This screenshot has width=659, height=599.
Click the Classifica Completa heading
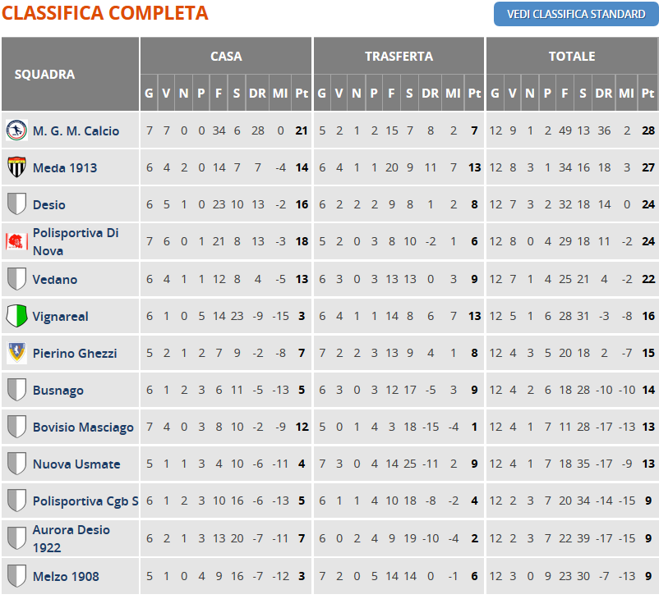click(x=105, y=13)
